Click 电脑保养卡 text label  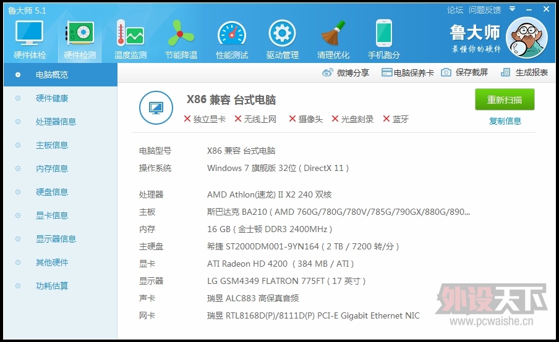click(414, 73)
